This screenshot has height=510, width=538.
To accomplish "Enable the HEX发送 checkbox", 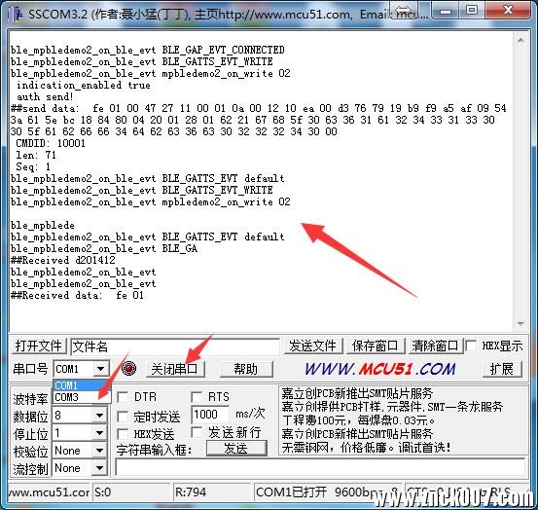I will 123,434.
